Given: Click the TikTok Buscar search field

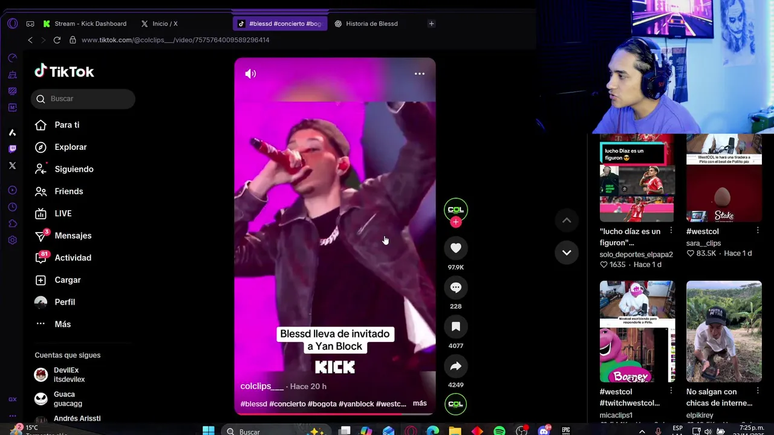Looking at the screenshot, I should click(83, 98).
